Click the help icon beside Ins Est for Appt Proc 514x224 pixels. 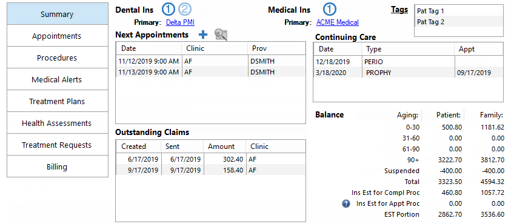point(346,203)
